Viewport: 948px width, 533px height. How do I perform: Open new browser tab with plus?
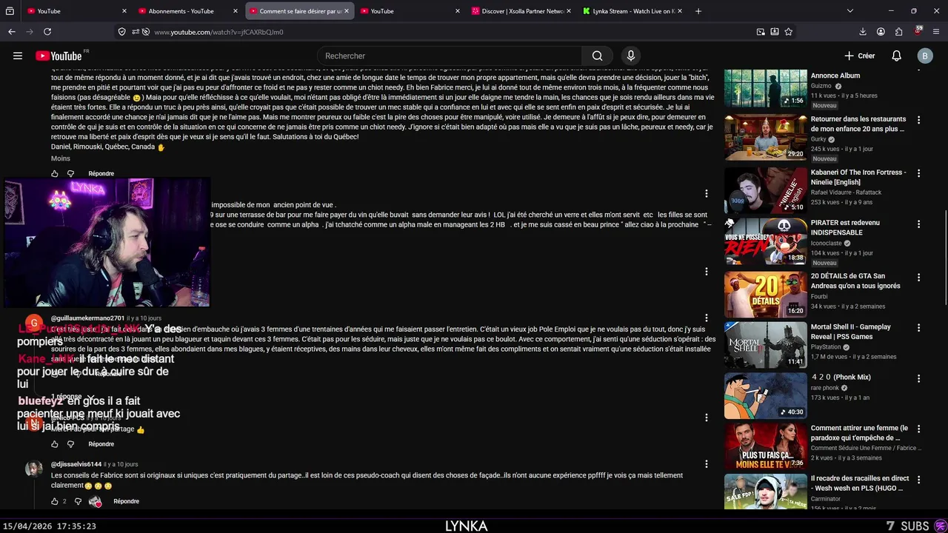[x=698, y=11]
